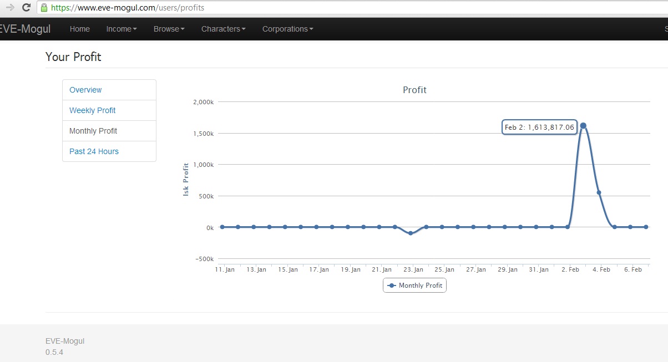Viewport: 668px width, 362px height.
Task: Open the Past 24 Hours view
Action: click(x=109, y=151)
